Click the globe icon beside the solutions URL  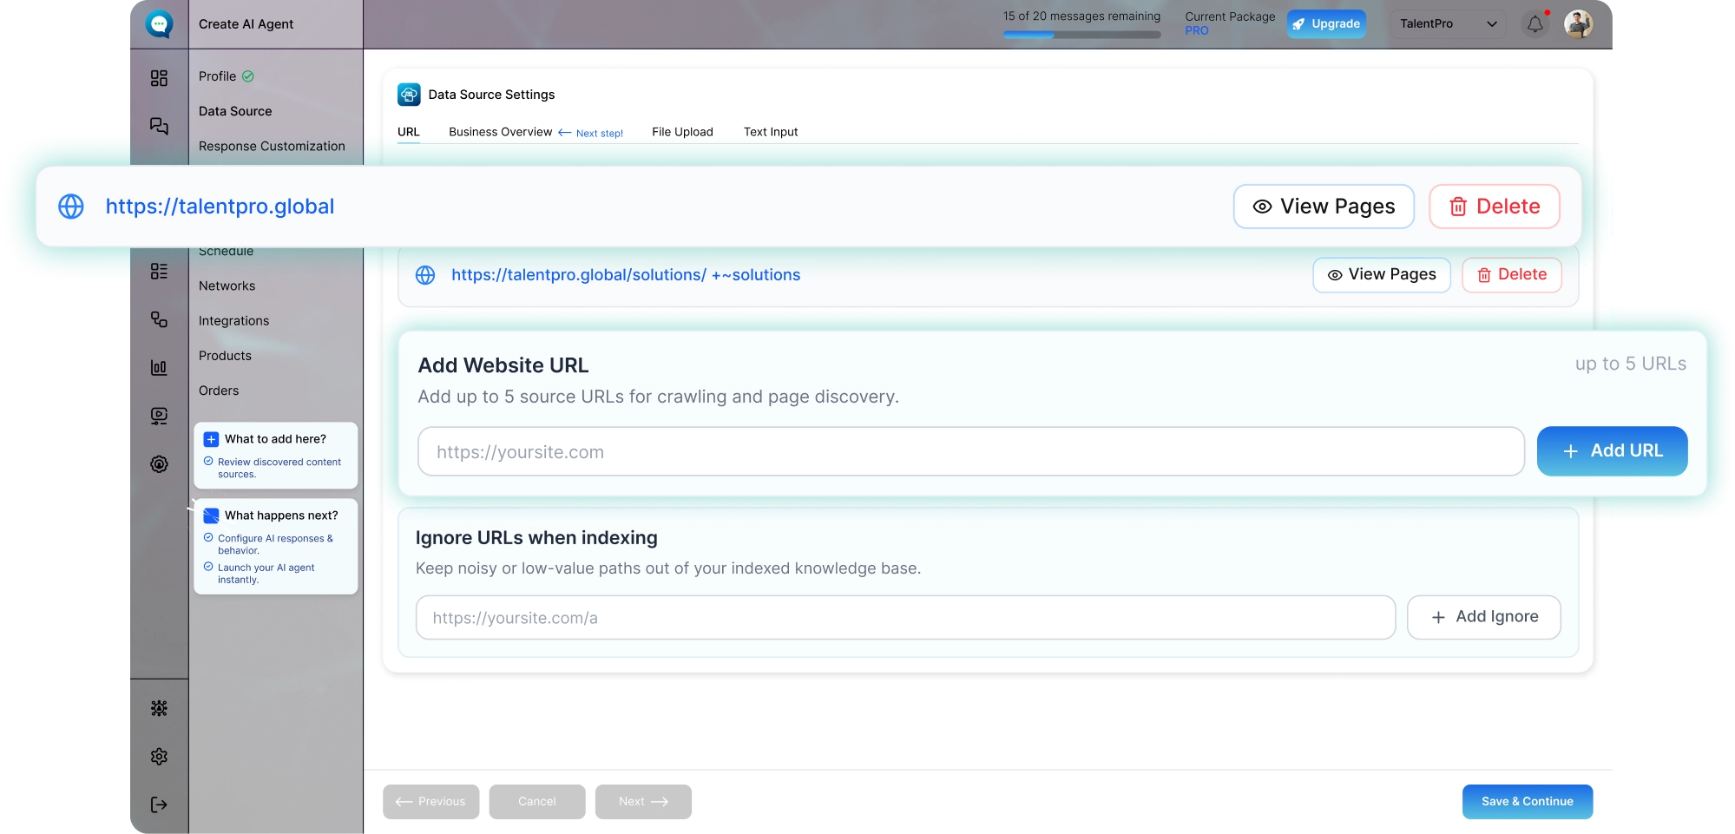425,275
